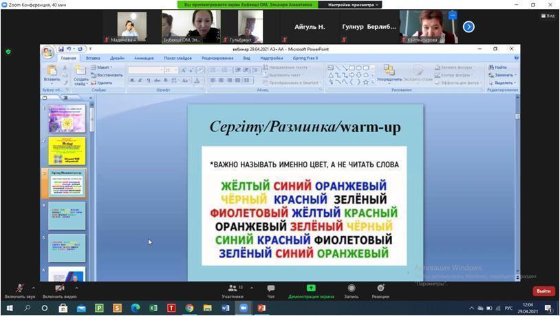Select Гульбакыт participant video tile
Image resolution: width=560 pixels, height=316 pixels.
[250, 27]
